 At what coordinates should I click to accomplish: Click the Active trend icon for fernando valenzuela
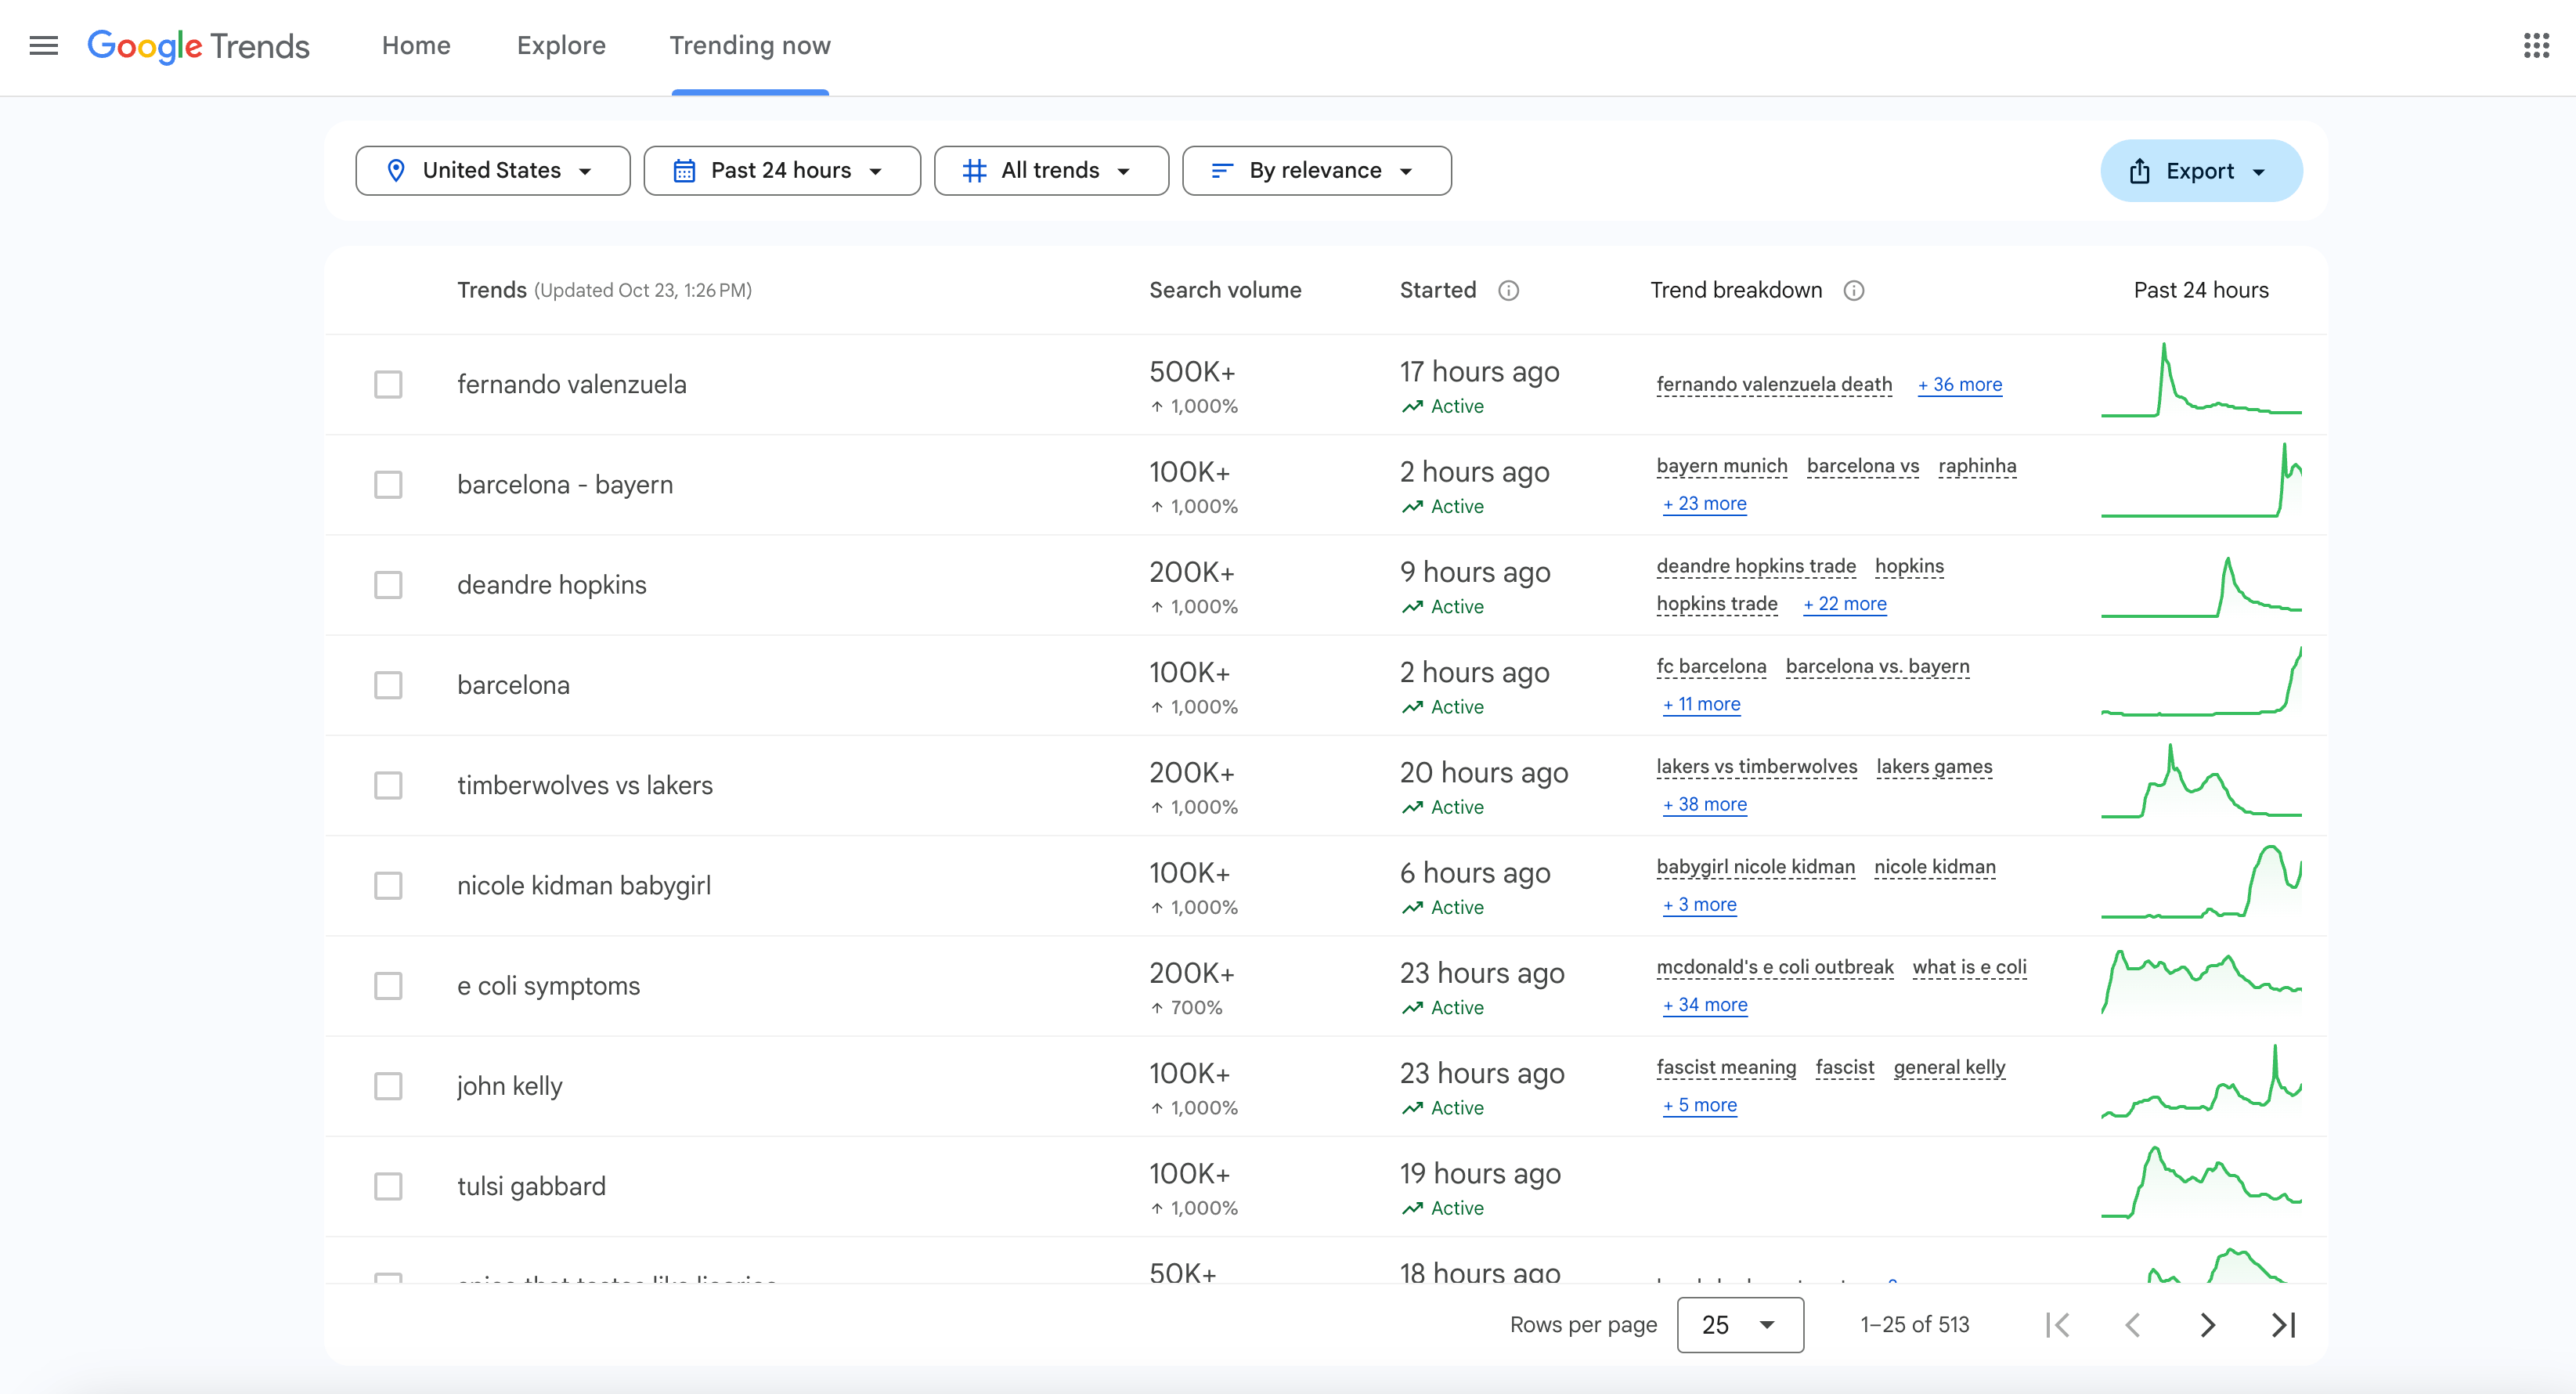click(x=1412, y=406)
